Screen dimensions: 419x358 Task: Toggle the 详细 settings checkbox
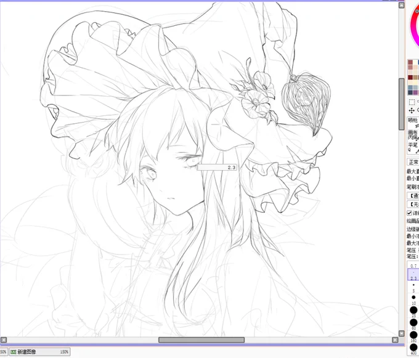coord(409,213)
